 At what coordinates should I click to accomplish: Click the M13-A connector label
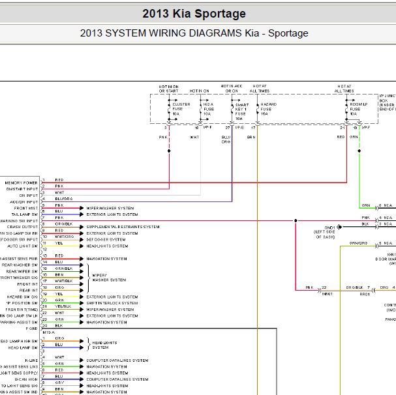tap(49, 332)
